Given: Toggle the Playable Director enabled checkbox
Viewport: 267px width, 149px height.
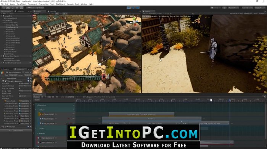Looking at the screenshot, I should pos(6,81).
